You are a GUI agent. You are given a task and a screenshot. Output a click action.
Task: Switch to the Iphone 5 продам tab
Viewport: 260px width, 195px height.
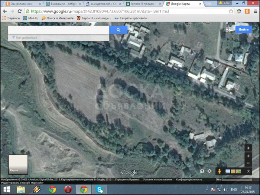[143, 4]
